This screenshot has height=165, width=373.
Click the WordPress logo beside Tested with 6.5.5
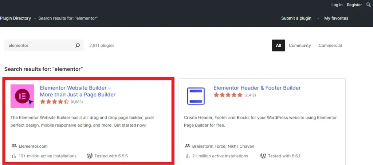point(90,156)
